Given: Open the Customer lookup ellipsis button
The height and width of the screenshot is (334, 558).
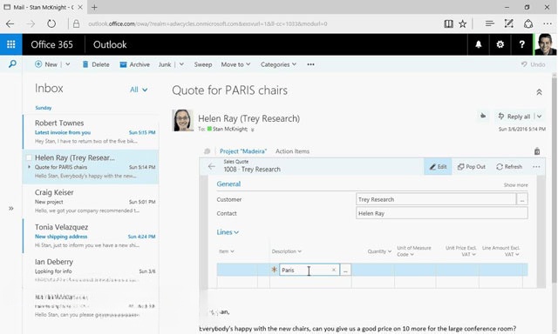Looking at the screenshot, I should (522, 199).
